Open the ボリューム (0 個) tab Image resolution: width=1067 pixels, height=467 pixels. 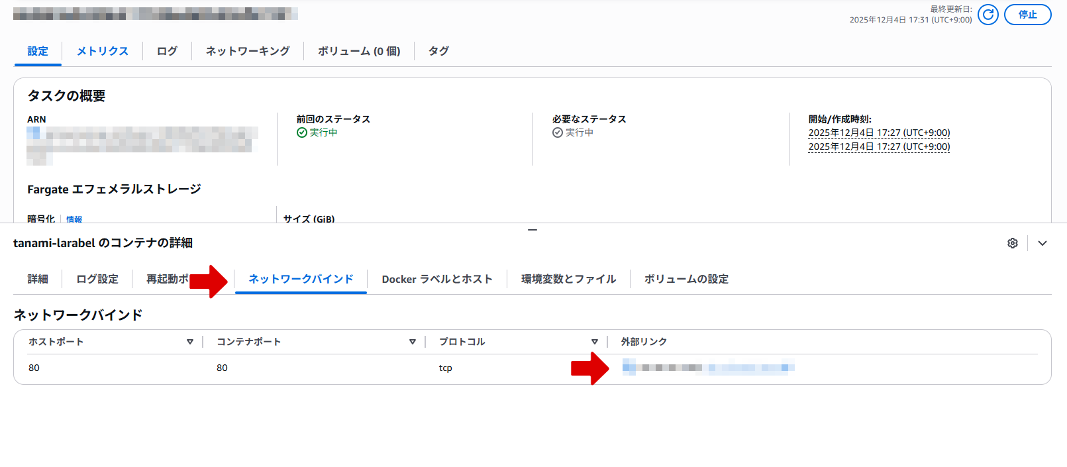click(358, 51)
